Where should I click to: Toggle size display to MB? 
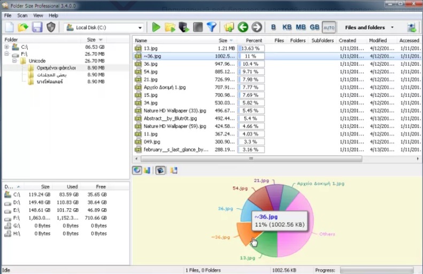point(301,27)
